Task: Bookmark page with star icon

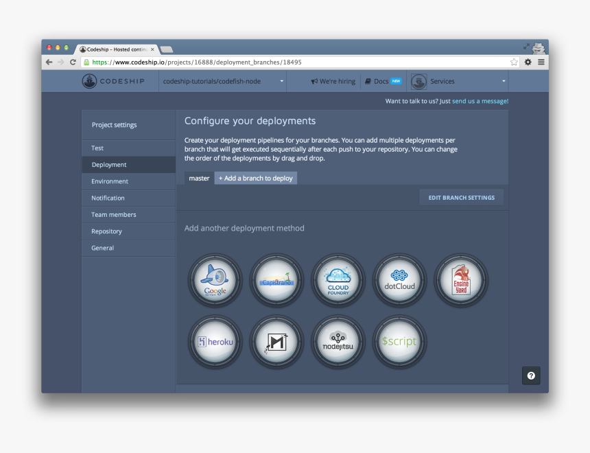Action: coord(514,62)
